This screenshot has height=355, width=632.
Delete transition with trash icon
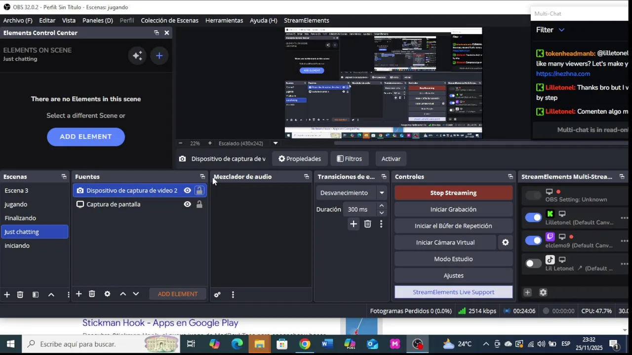(x=367, y=224)
